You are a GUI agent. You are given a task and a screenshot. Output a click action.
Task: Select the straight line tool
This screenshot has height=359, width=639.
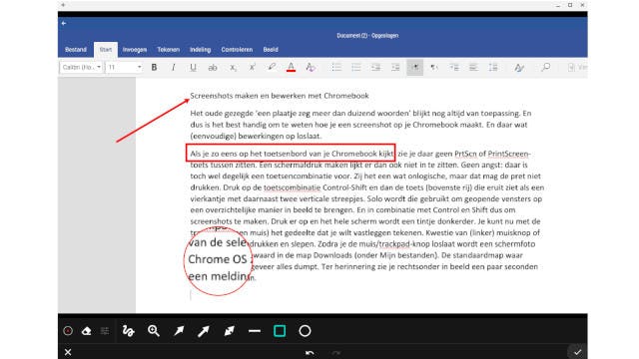click(255, 331)
